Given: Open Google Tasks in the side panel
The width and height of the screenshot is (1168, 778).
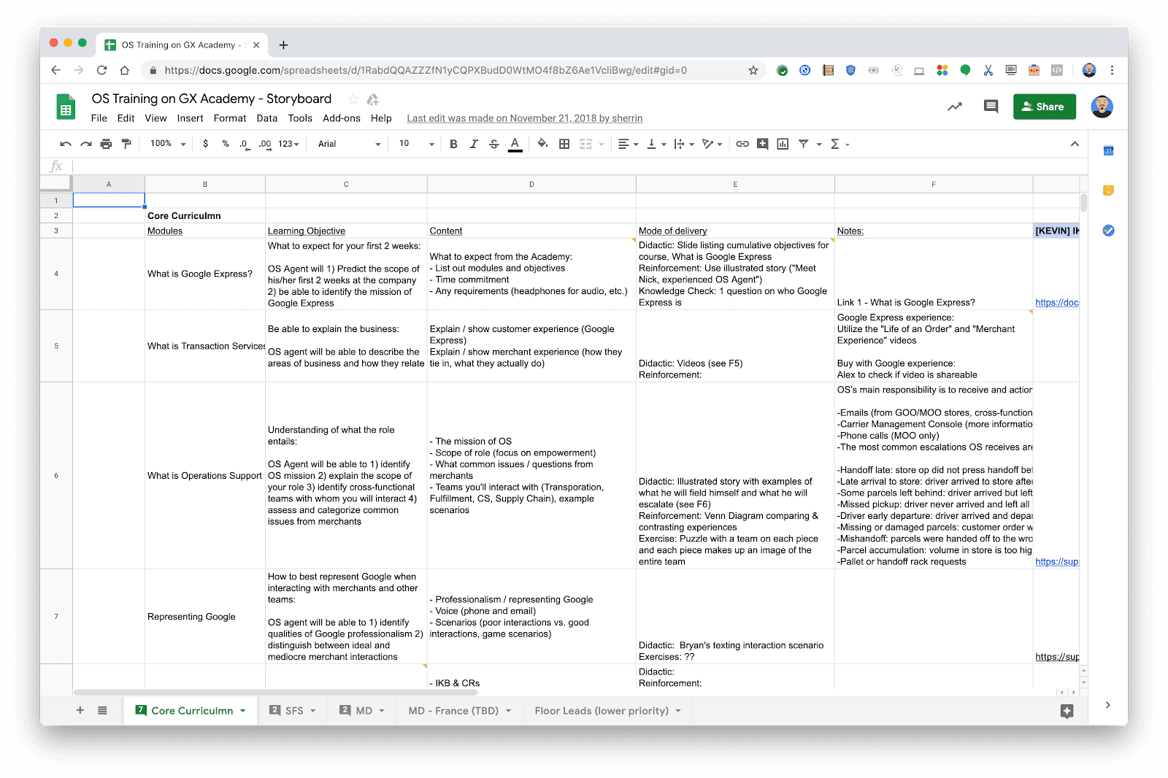Looking at the screenshot, I should (1108, 231).
